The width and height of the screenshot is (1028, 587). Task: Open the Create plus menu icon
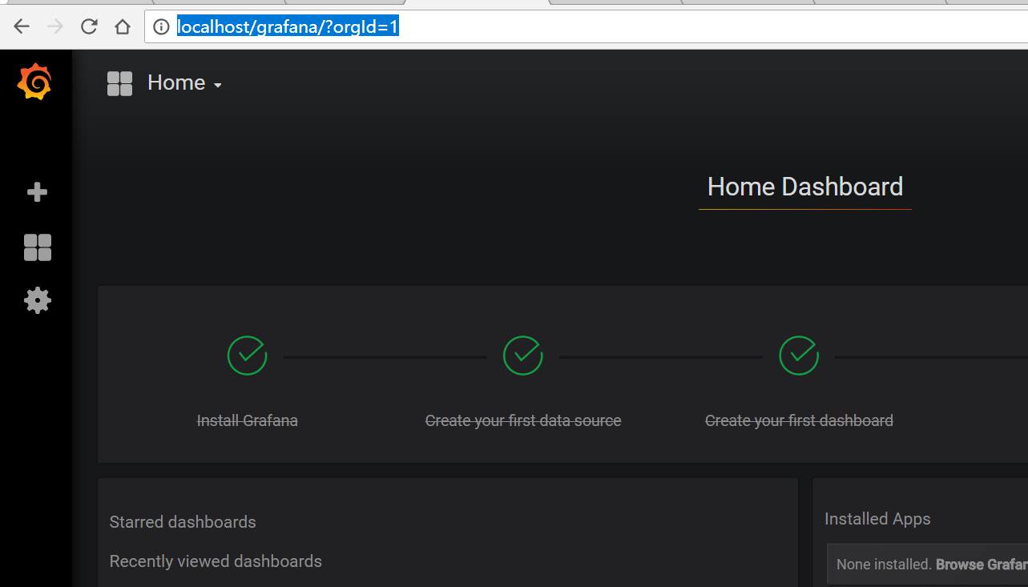click(x=37, y=192)
